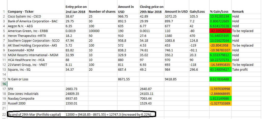Click the total amount 8671.55 cell
The width and height of the screenshot is (262, 119).
pos(124,79)
